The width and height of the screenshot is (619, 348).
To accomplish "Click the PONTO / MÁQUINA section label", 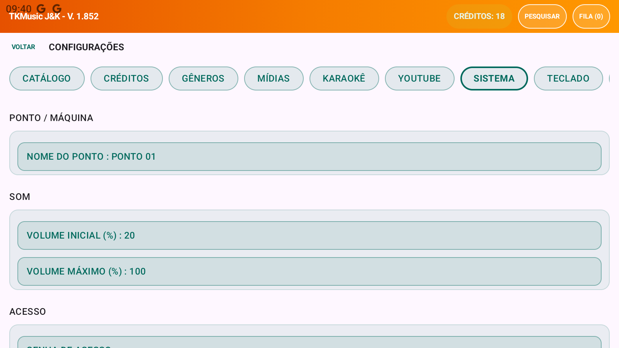I will (x=51, y=118).
